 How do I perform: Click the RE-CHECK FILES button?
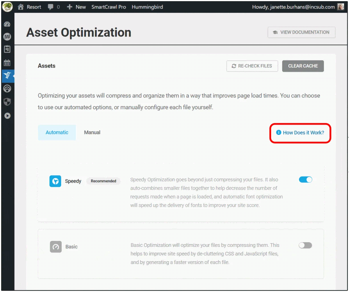(x=252, y=66)
